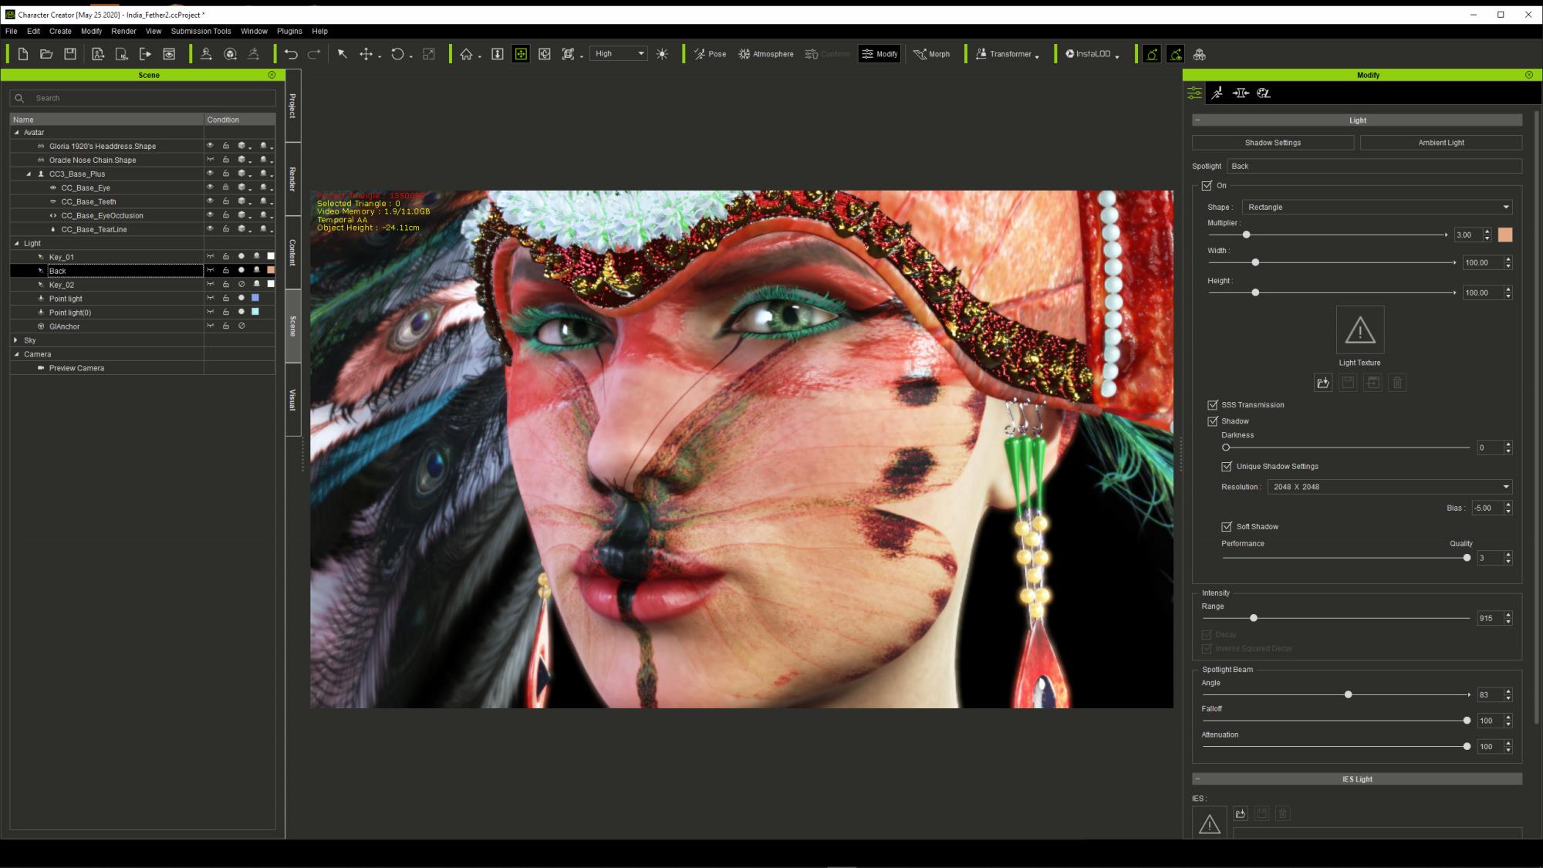The width and height of the screenshot is (1543, 868).
Task: Toggle the Modify toolbar button
Action: [x=880, y=54]
